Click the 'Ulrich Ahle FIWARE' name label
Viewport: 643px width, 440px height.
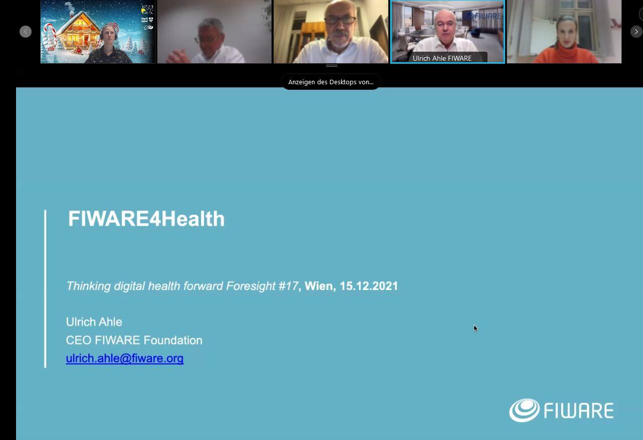click(442, 58)
